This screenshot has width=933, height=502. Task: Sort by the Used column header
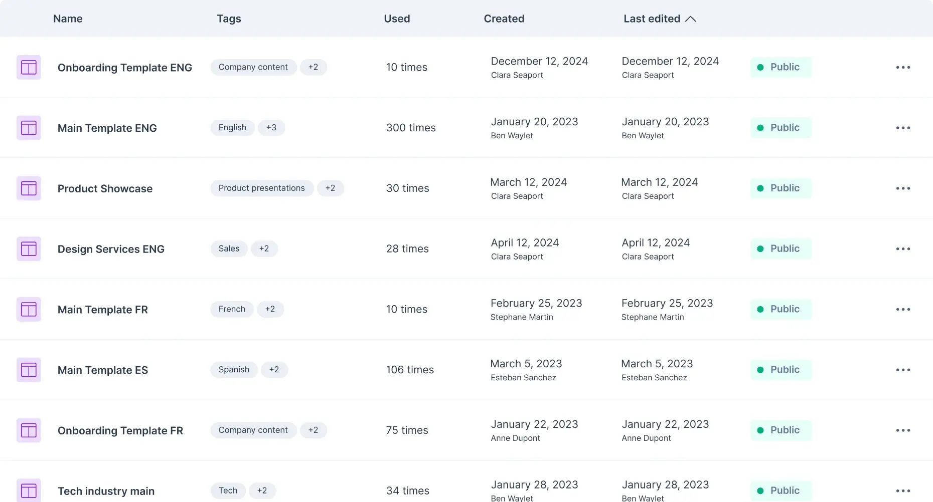click(x=397, y=19)
